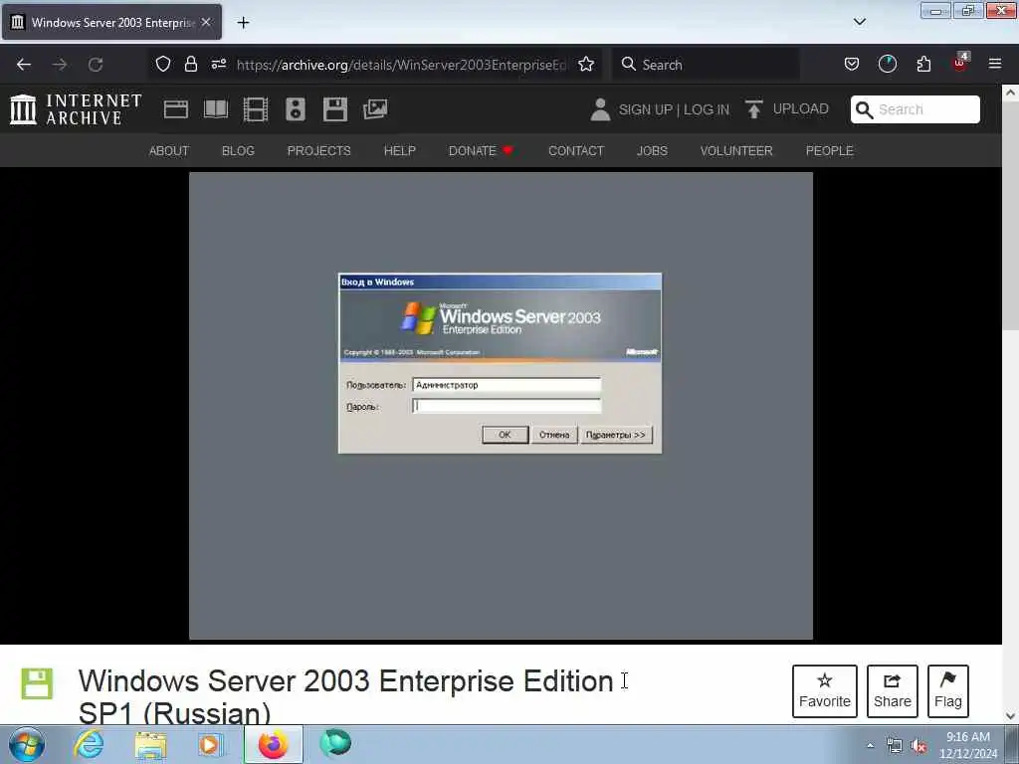The width and height of the screenshot is (1019, 764).
Task: Open Windows Media Player taskbar icon
Action: click(x=210, y=744)
